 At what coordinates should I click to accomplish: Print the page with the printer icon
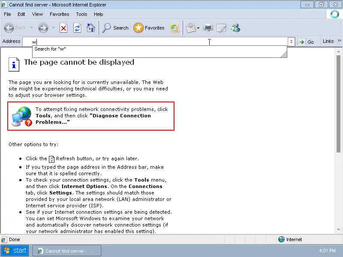click(x=208, y=28)
